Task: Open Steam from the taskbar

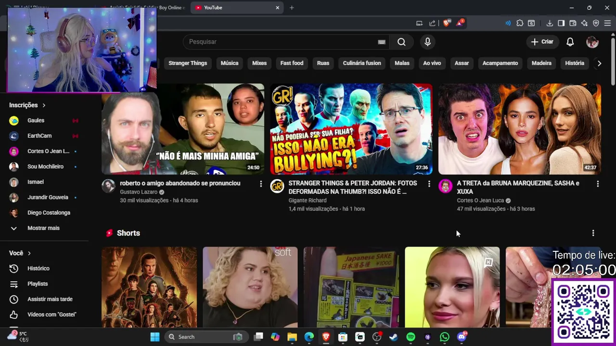Action: [x=394, y=337]
